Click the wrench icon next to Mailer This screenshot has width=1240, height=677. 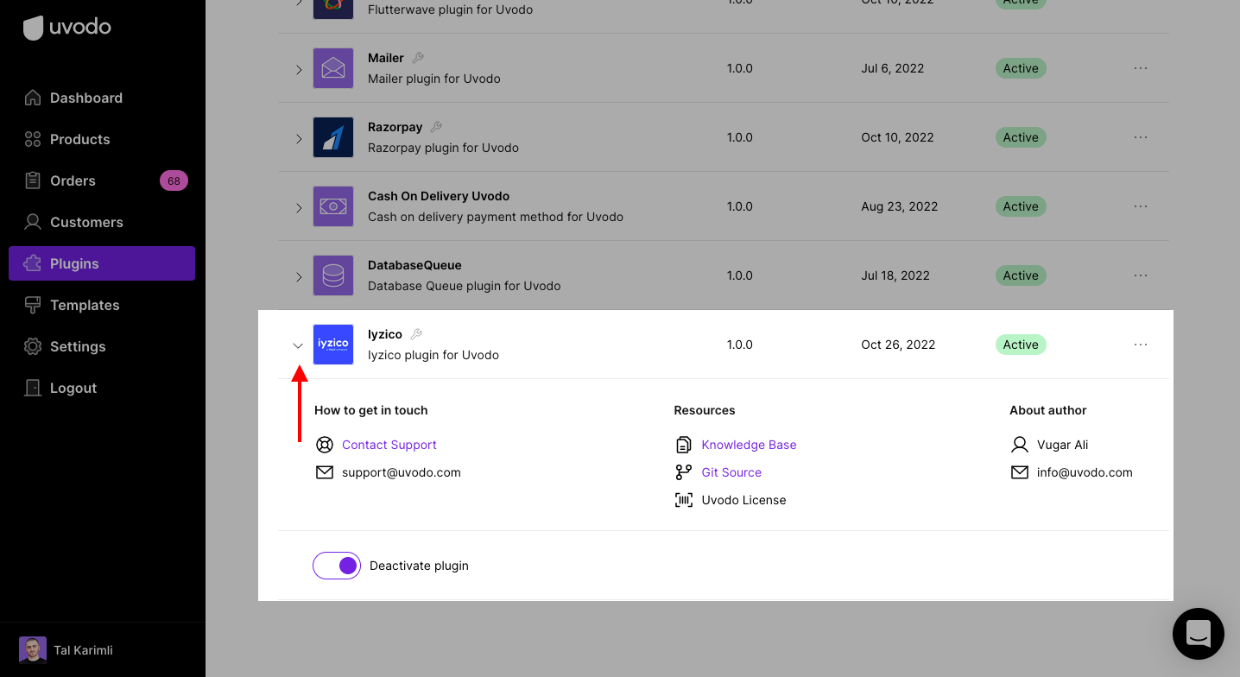click(x=418, y=58)
